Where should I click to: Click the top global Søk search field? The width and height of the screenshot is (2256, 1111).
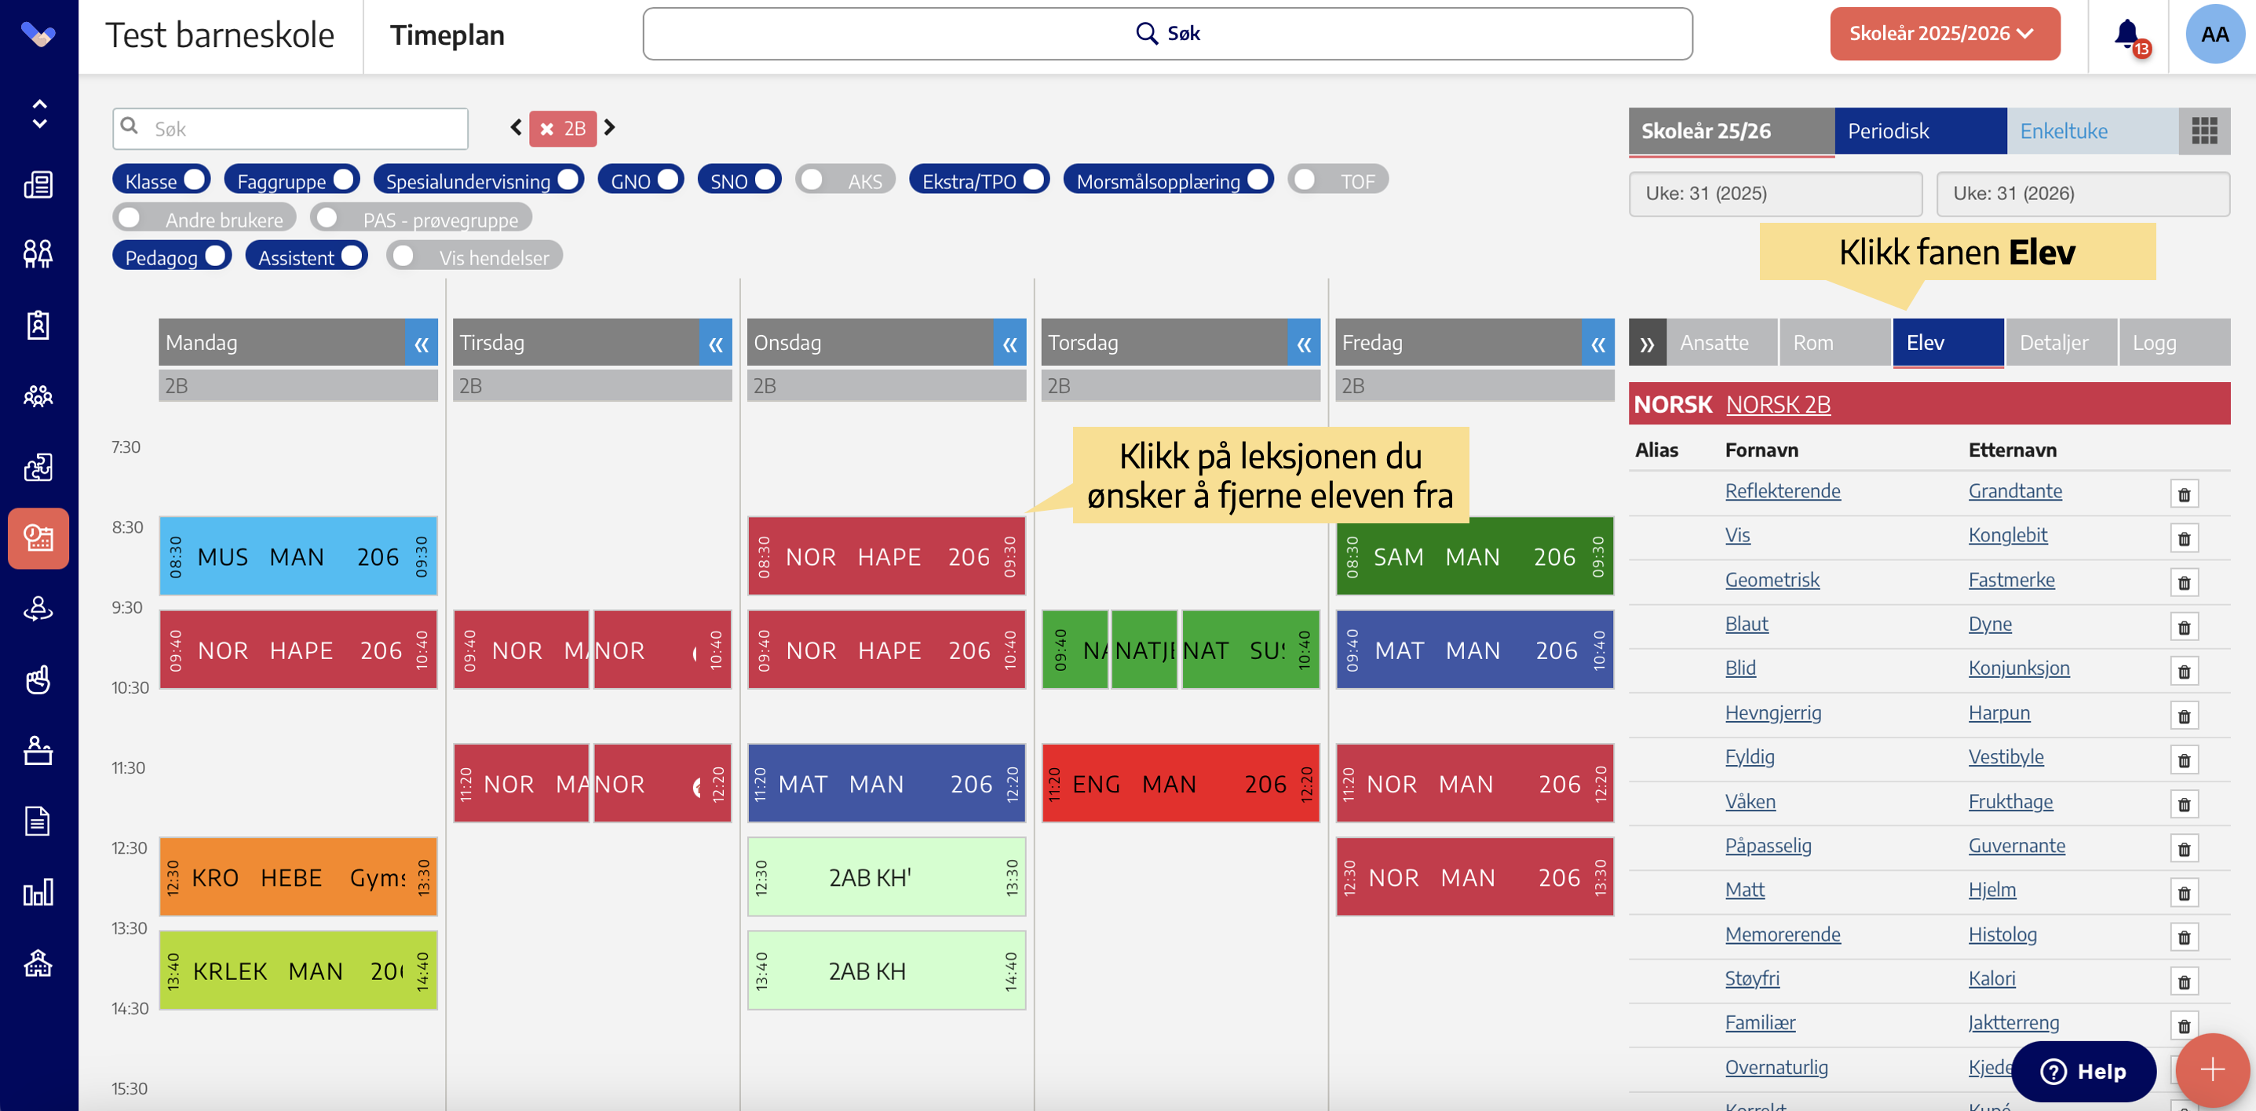coord(1167,35)
